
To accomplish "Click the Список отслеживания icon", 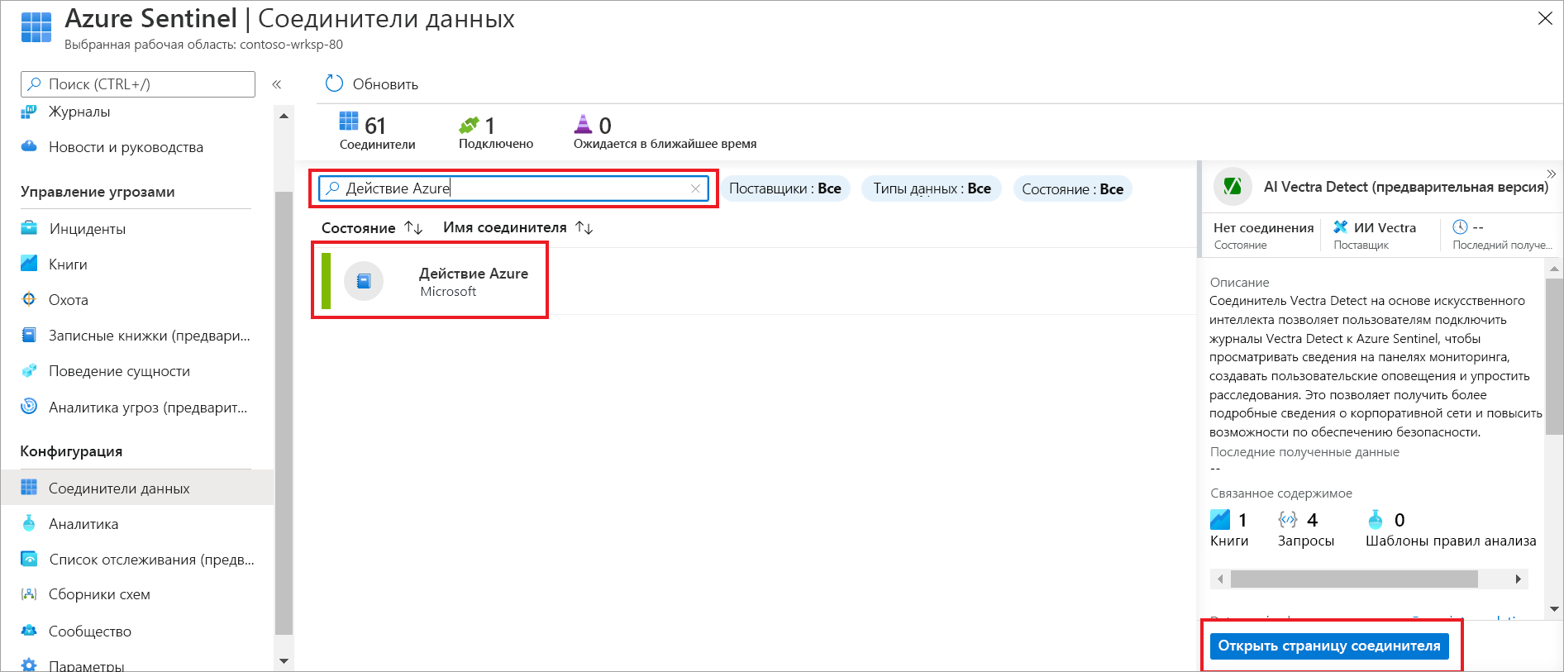I will coord(29,559).
